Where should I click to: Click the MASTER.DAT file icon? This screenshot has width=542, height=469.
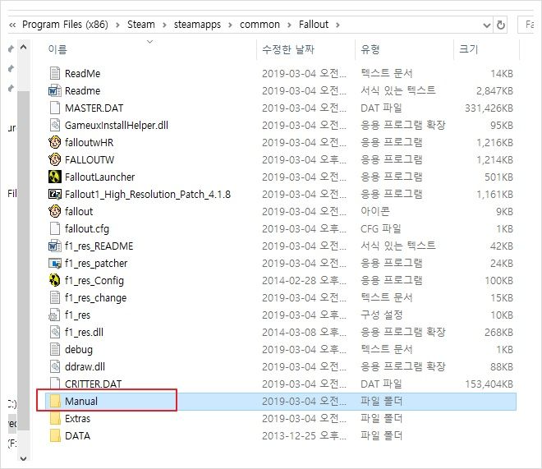(55, 108)
